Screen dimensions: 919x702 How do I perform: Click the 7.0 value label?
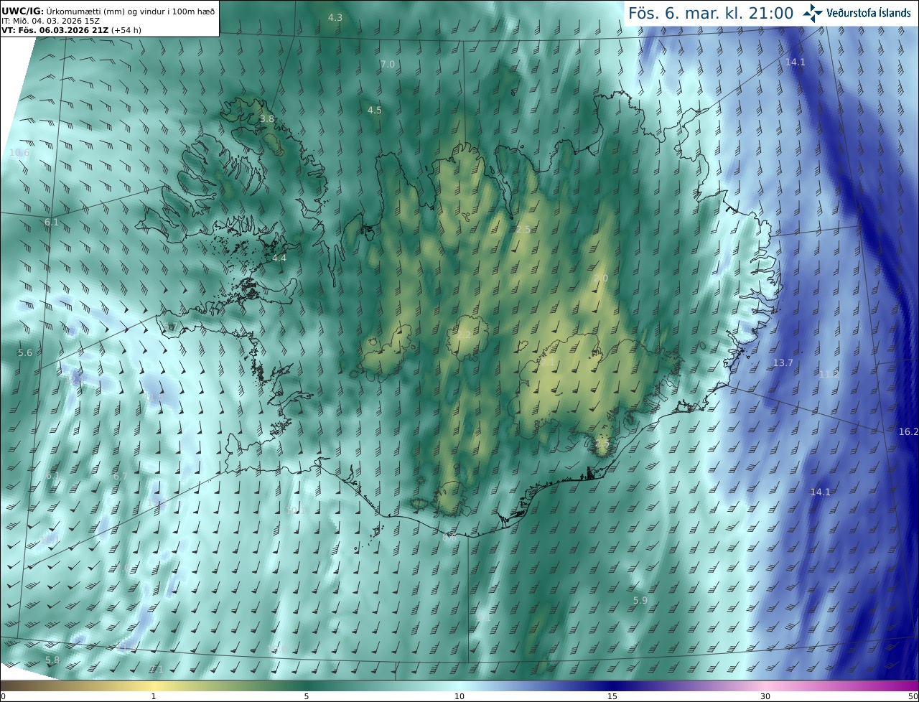point(388,64)
